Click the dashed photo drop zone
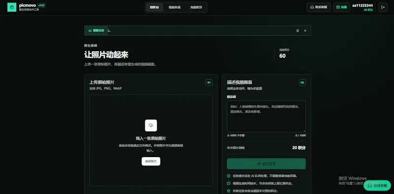This screenshot has width=394, height=194. 151,140
